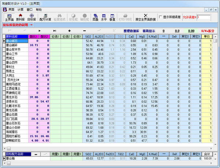This screenshot has height=168, width=220.
Task: Click the 主界面 toolbar icon
Action: click(10, 17)
